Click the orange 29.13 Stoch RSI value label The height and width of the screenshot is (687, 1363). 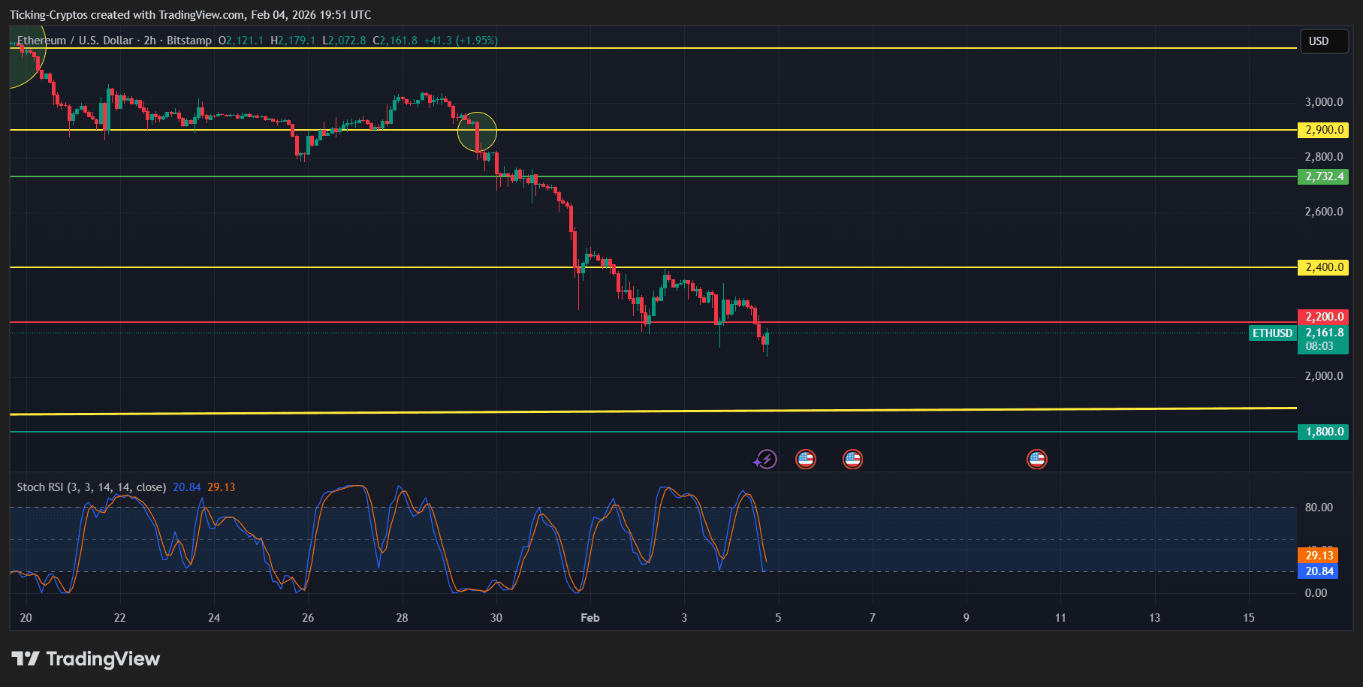coord(1321,556)
